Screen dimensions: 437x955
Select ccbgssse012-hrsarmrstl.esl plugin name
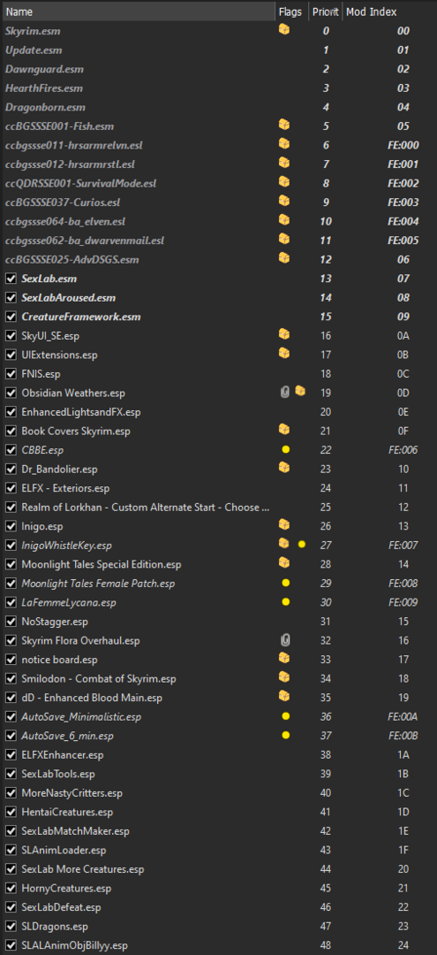pyautogui.click(x=71, y=164)
